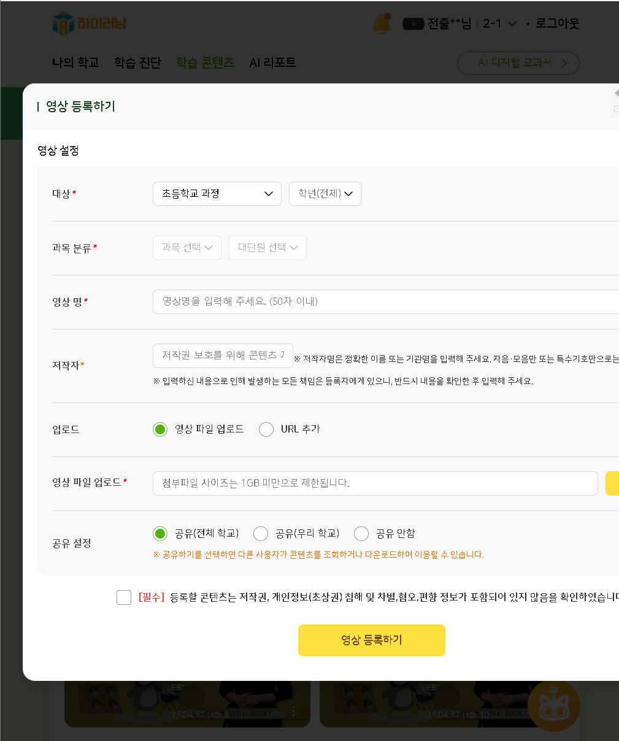Open the notification bell
The width and height of the screenshot is (619, 741).
[382, 23]
